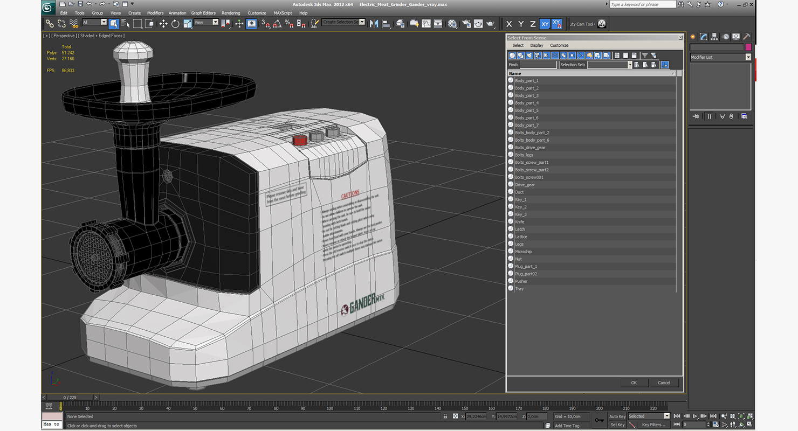Viewport: 798px width, 431px height.
Task: Activate Select and Rotate tool
Action: click(x=175, y=24)
